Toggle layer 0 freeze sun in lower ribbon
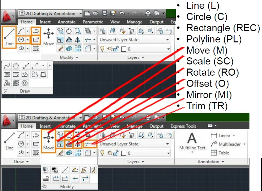The width and height of the screenshot is (262, 191). click(x=110, y=153)
